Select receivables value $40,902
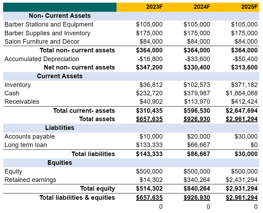The image size is (263, 213). click(x=151, y=102)
